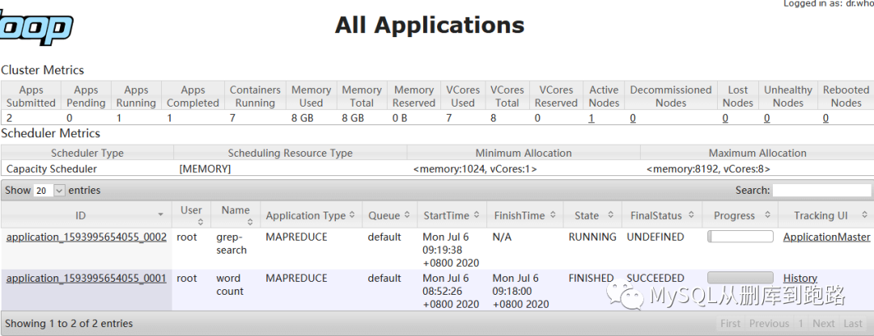Viewport: 874px width, 336px height.
Task: Open the History tracking link
Action: [x=800, y=278]
